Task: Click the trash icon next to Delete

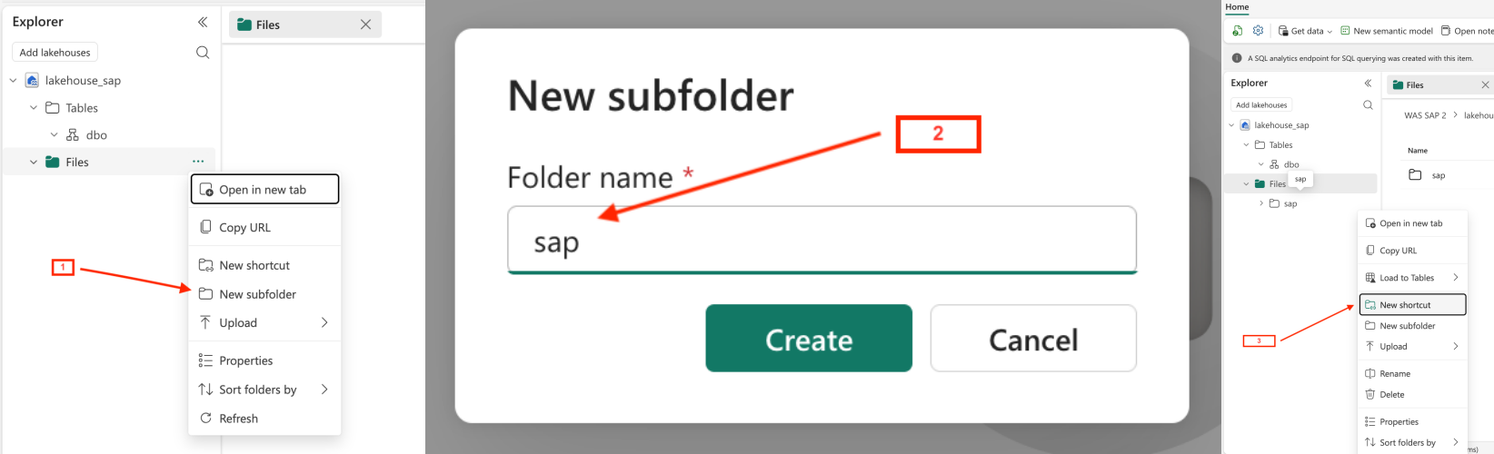Action: pyautogui.click(x=1370, y=395)
